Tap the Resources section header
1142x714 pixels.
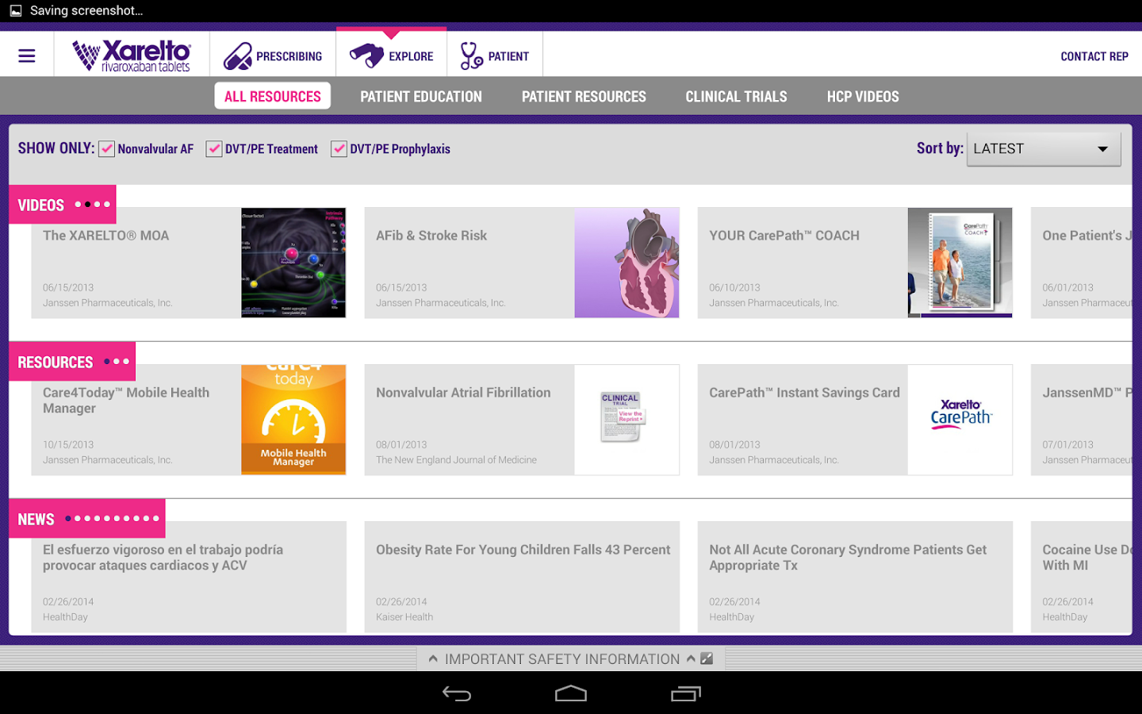pyautogui.click(x=72, y=362)
